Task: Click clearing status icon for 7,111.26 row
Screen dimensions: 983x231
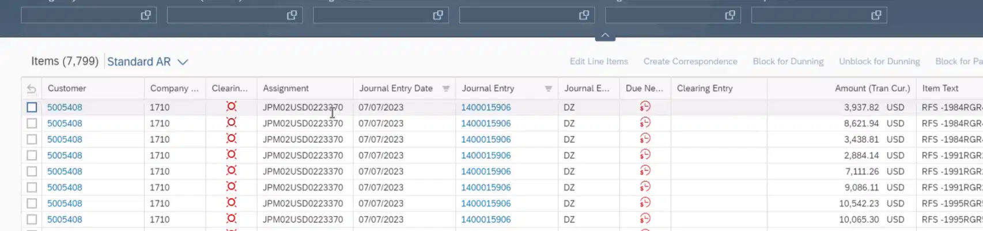Action: coord(231,171)
